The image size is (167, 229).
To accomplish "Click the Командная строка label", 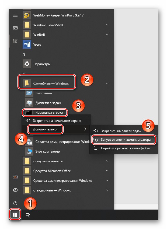I will (49, 113).
